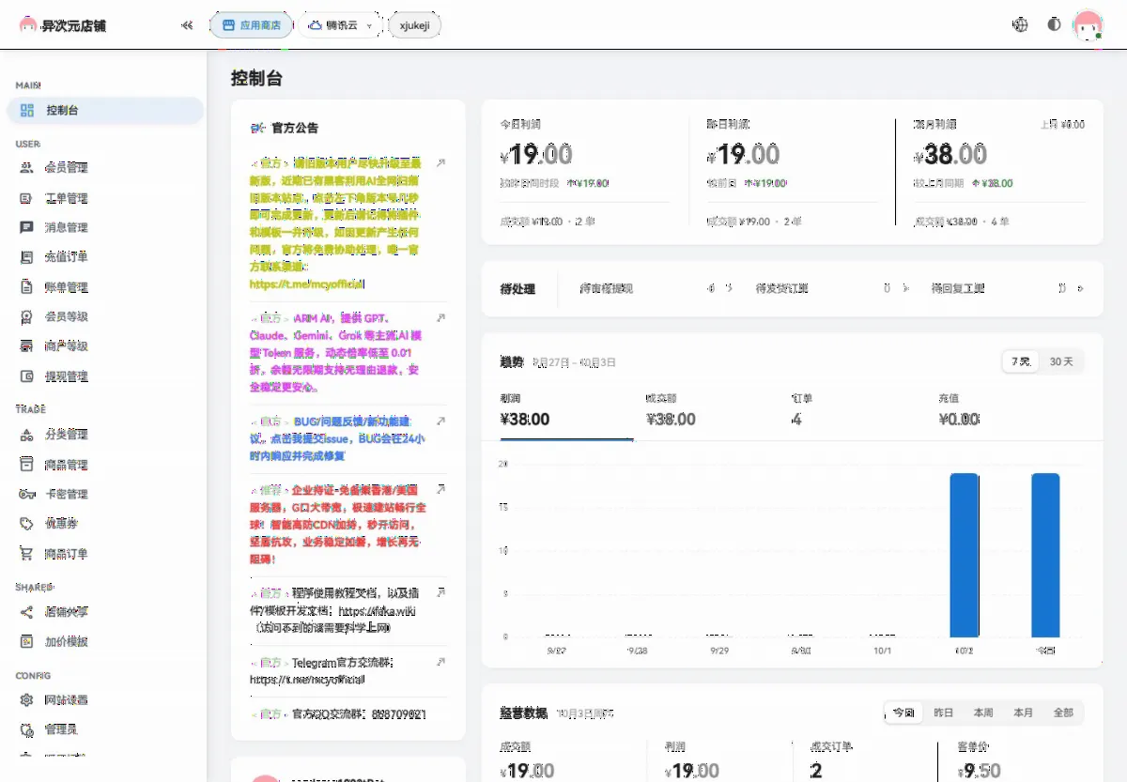The height and width of the screenshot is (782, 1127).
Task: Expand 待审核提现 pending item chevron
Action: tap(729, 288)
